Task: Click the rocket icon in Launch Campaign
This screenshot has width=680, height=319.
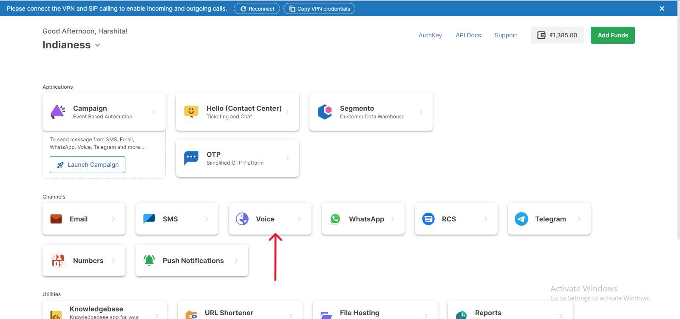Action: point(60,165)
